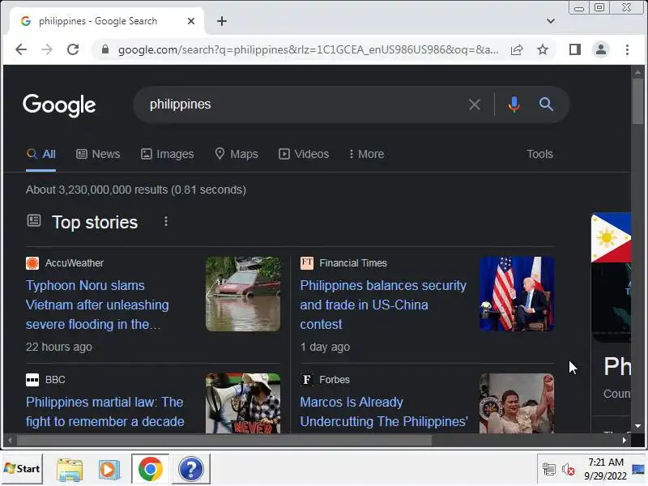Click the address bar URL
This screenshot has width=648, height=486.
[308, 50]
